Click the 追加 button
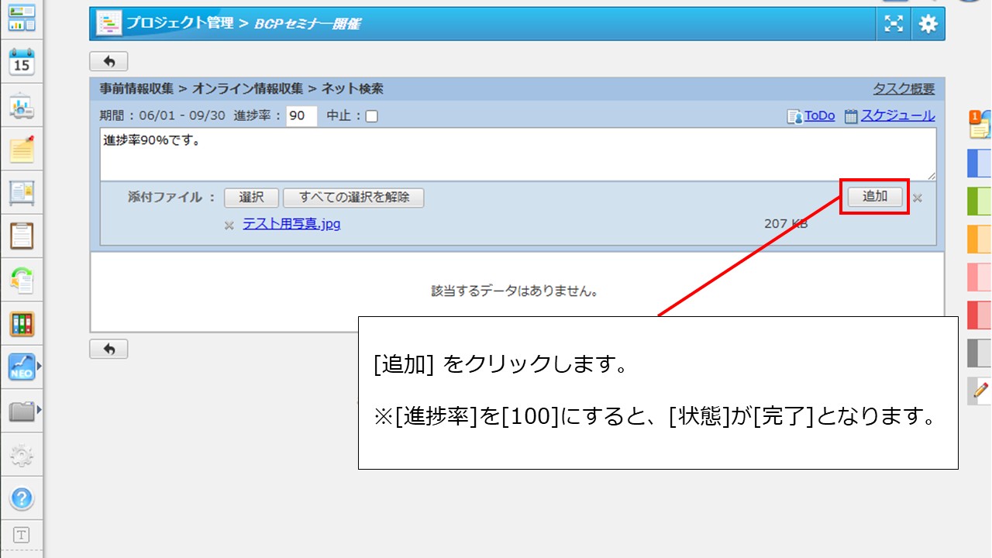Screen dimensions: 992x558 pos(875,197)
